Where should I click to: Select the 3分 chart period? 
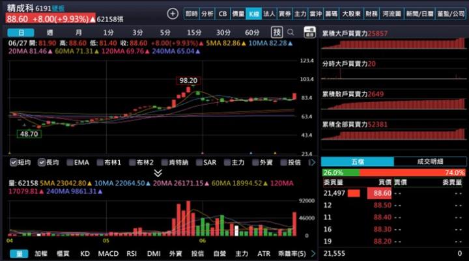click(x=137, y=33)
